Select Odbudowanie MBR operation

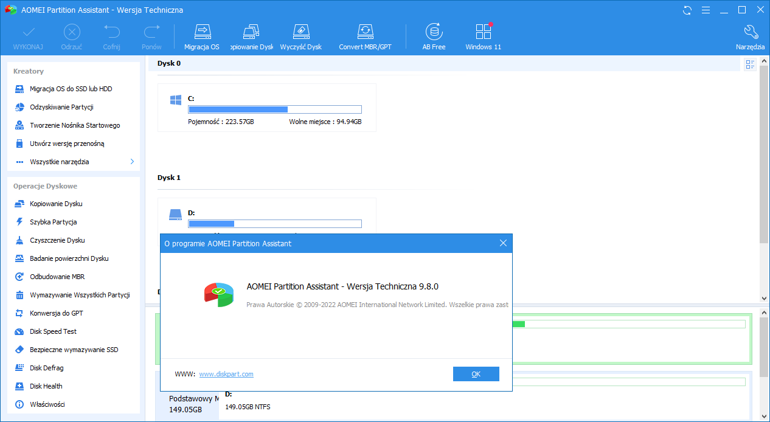tap(57, 277)
